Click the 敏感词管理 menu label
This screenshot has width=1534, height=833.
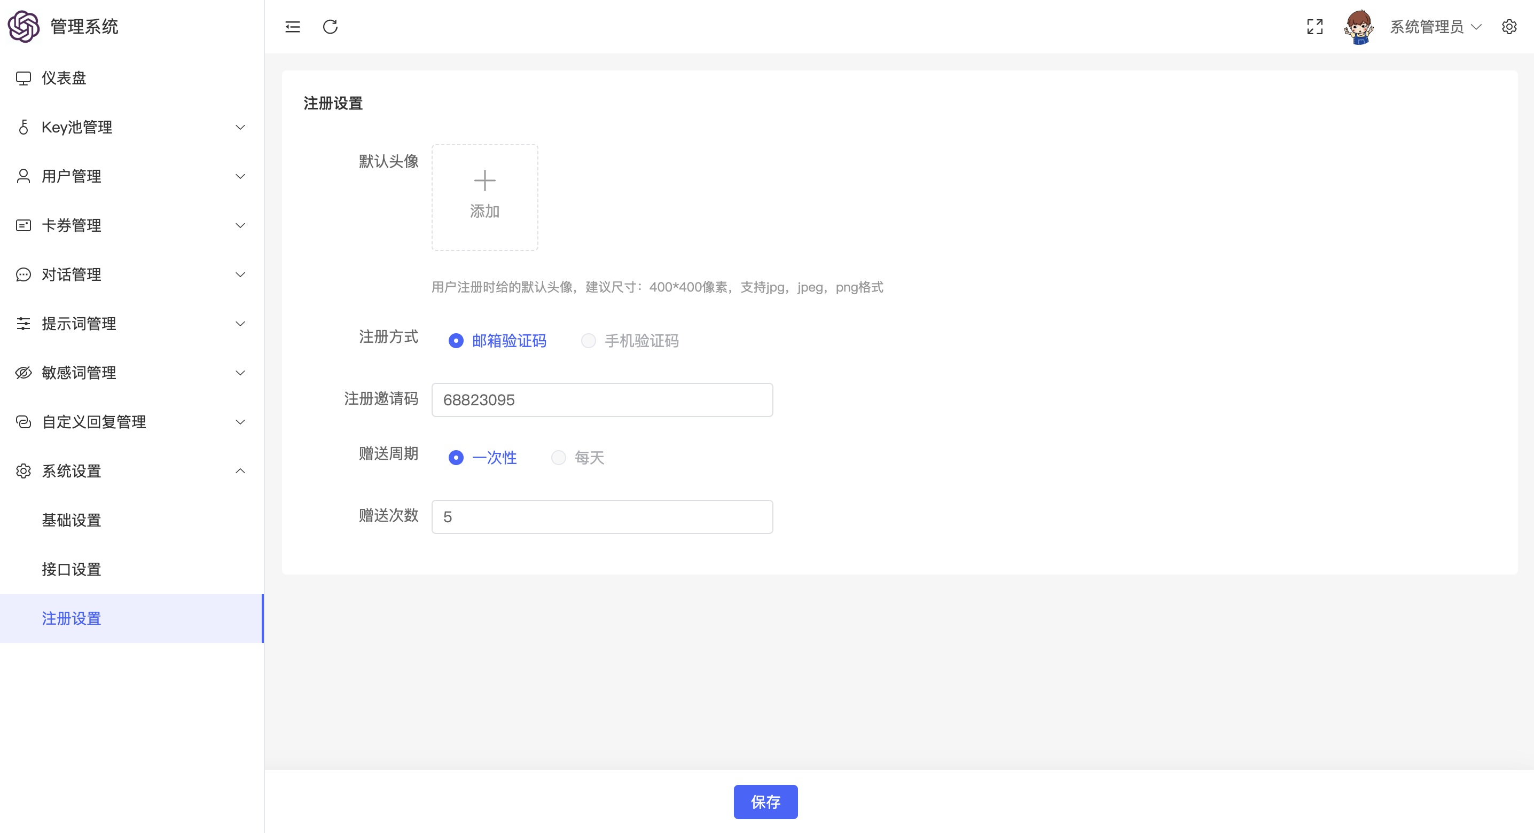tap(79, 373)
